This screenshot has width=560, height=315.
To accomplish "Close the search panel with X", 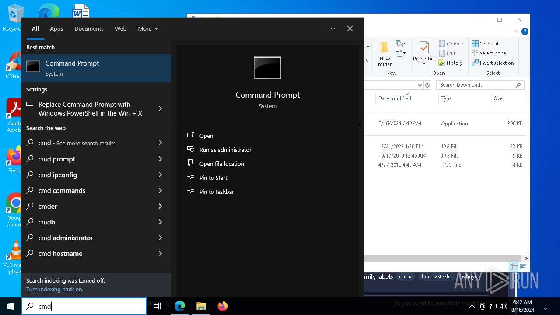I will [350, 28].
